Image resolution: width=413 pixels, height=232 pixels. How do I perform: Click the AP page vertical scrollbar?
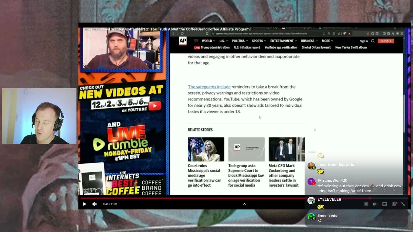tap(405, 113)
